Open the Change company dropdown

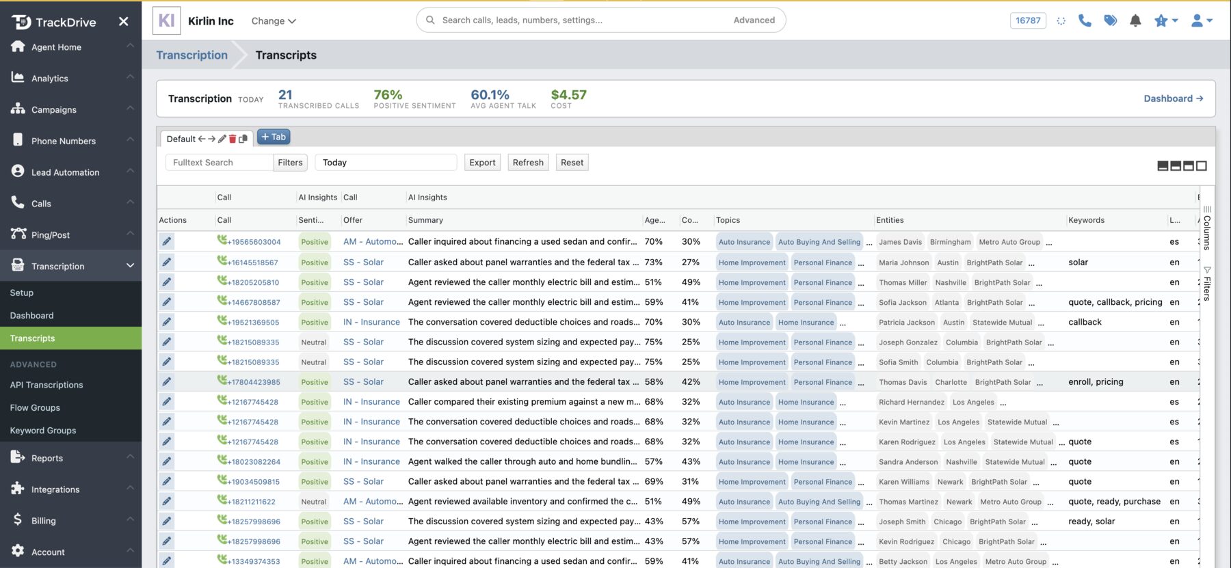pos(274,21)
